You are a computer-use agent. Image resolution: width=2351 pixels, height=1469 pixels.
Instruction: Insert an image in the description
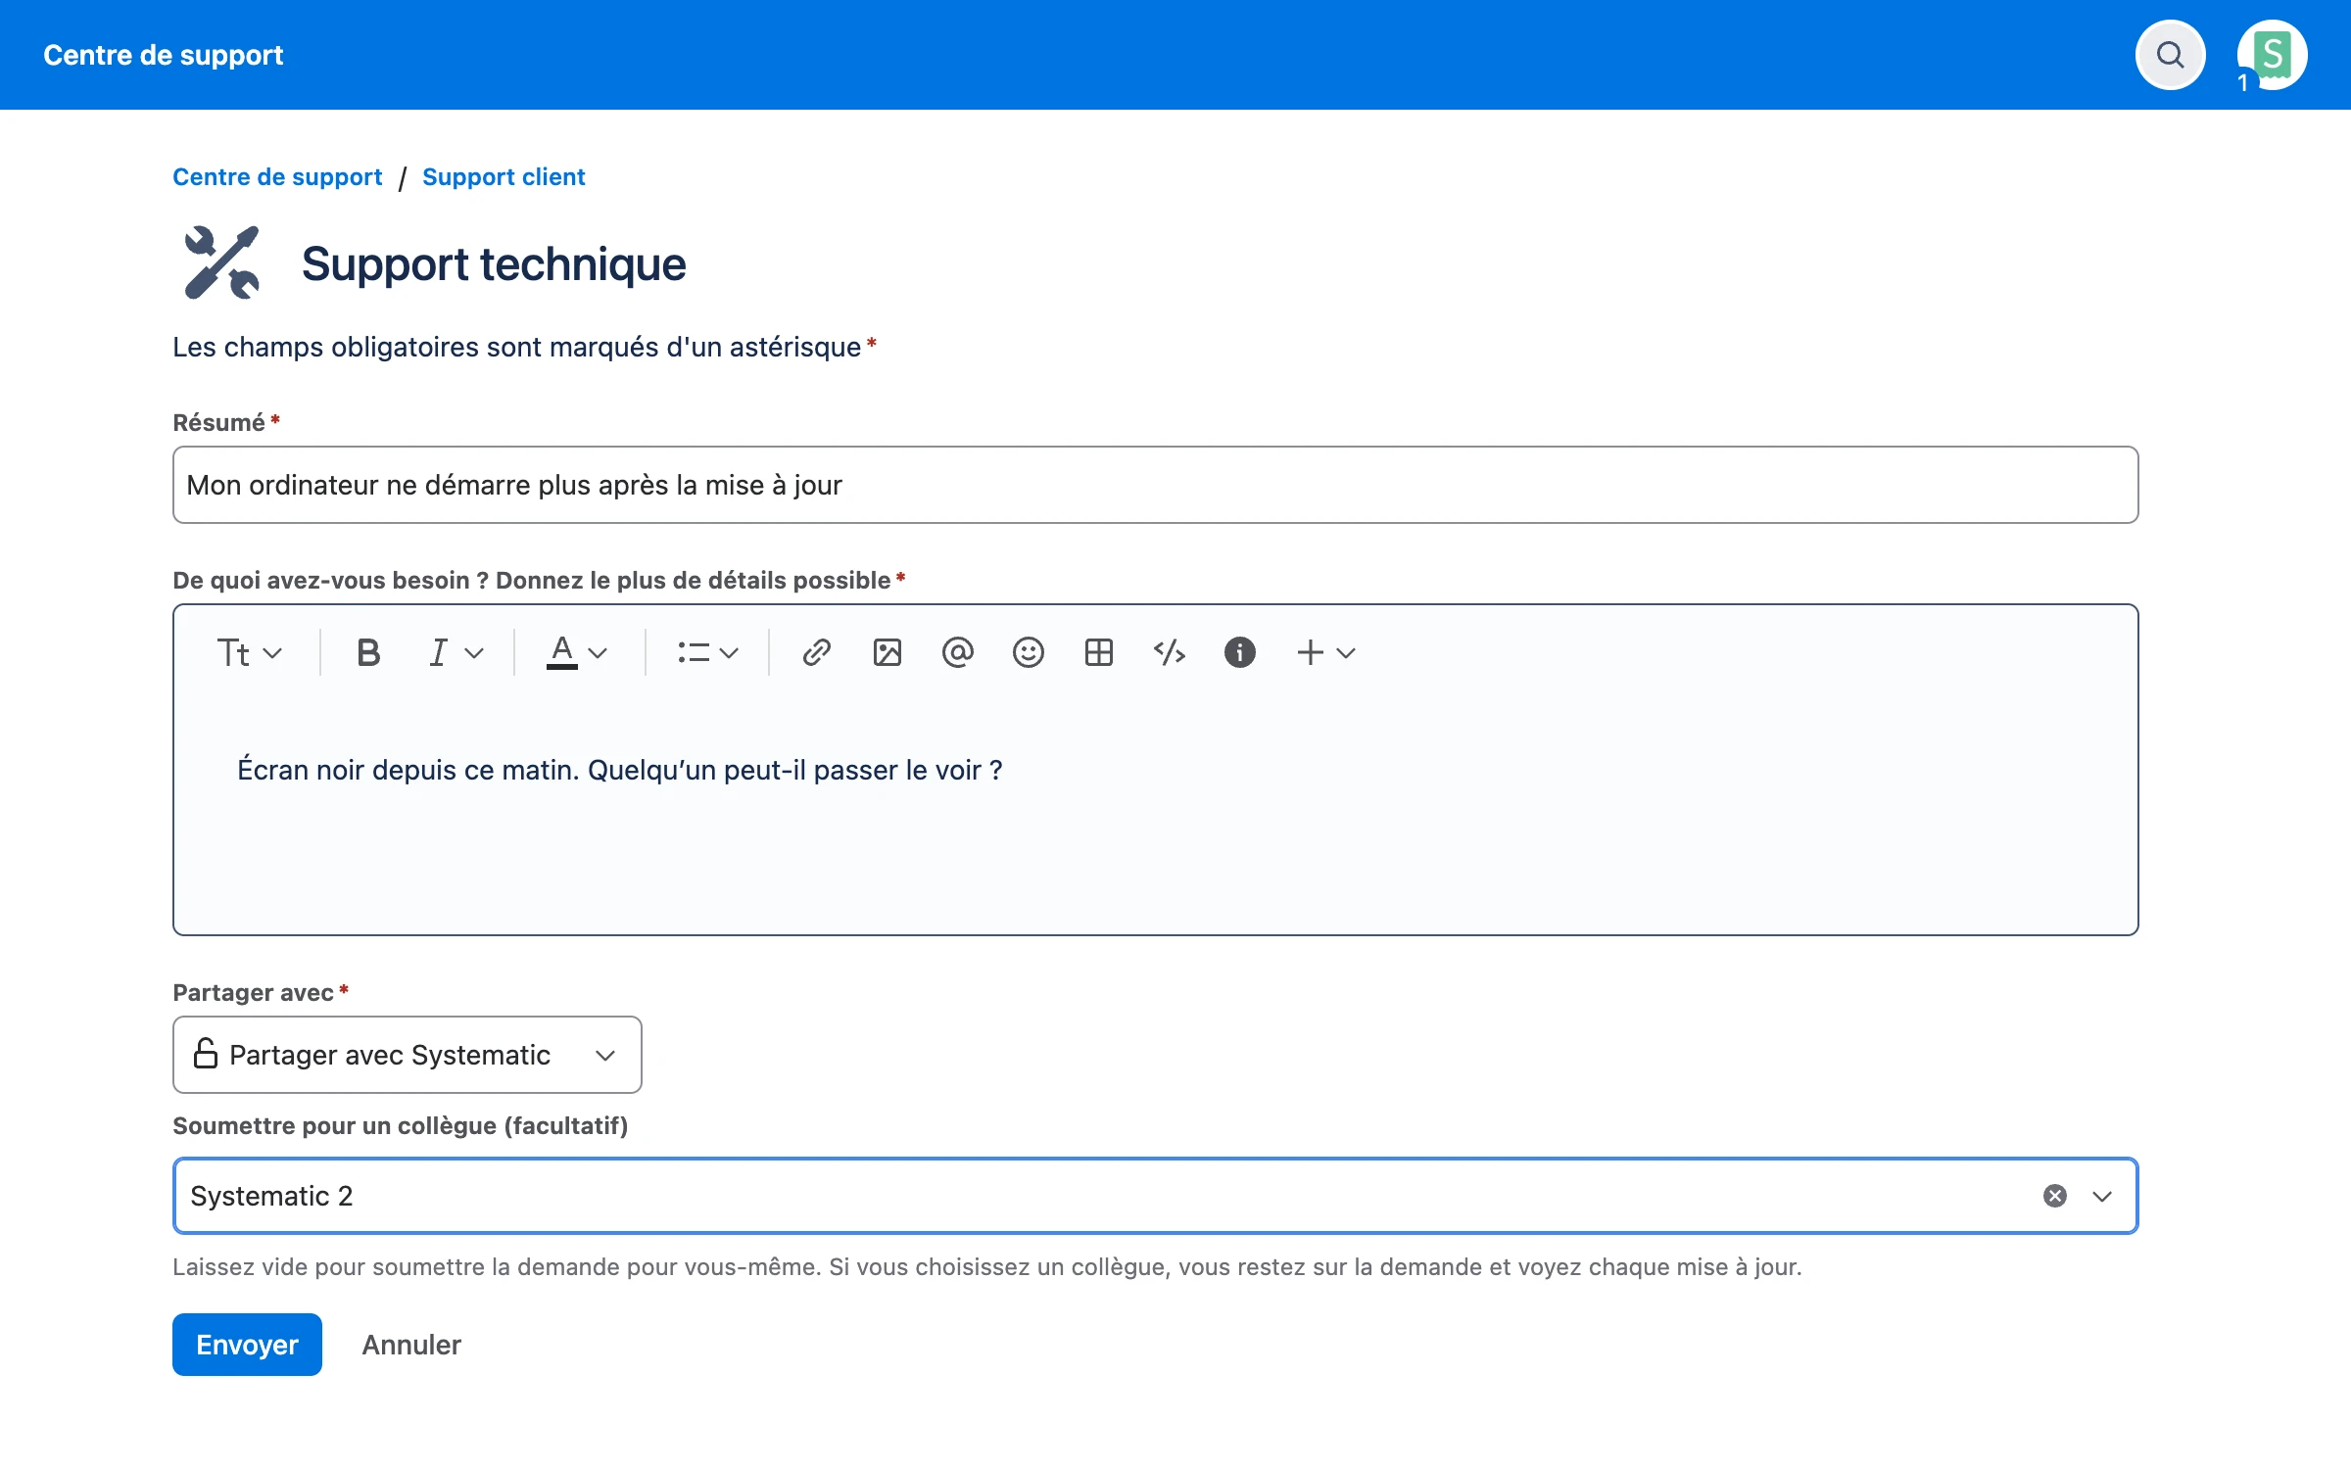coord(888,652)
